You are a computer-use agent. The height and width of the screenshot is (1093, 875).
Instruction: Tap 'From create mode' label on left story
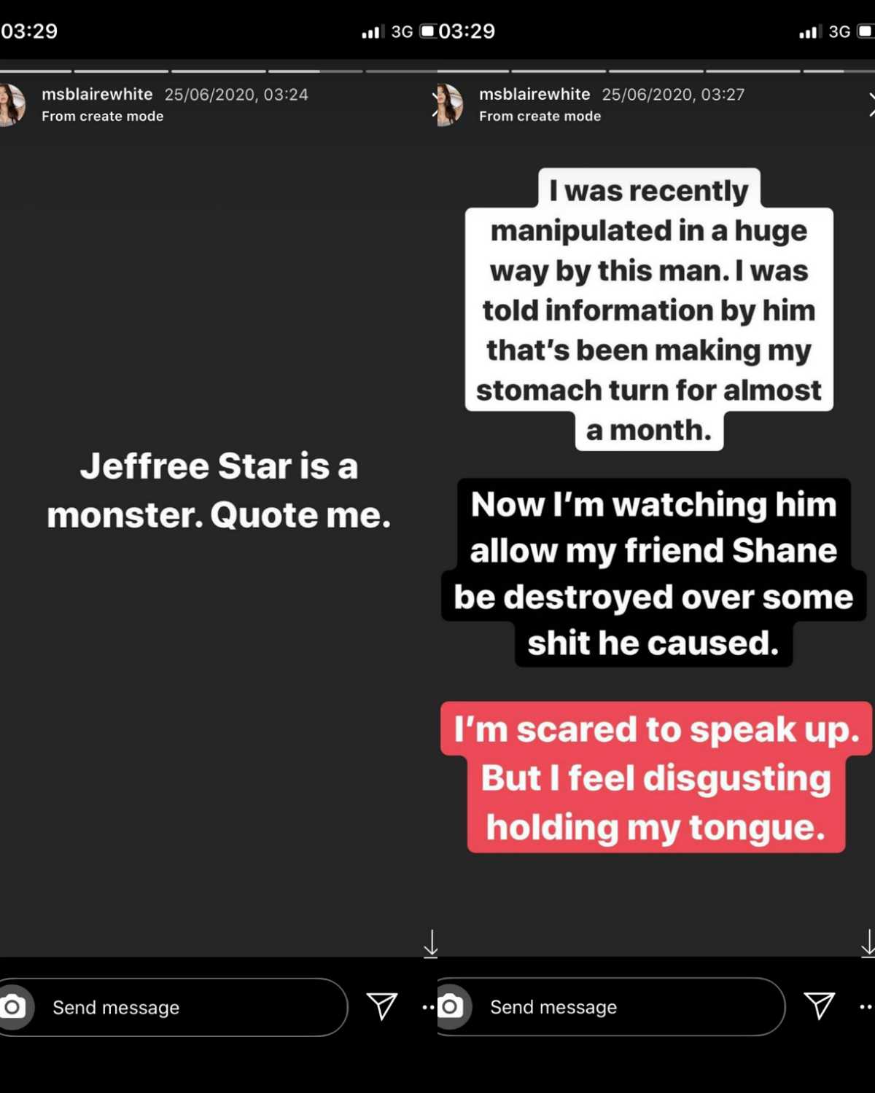coord(103,117)
